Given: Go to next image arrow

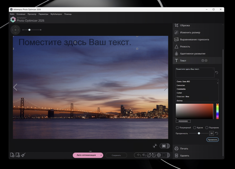Looking at the screenshot, I should pos(165,87).
